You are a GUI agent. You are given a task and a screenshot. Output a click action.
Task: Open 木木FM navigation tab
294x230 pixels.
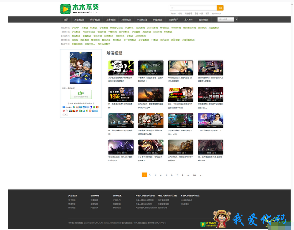click(x=188, y=19)
